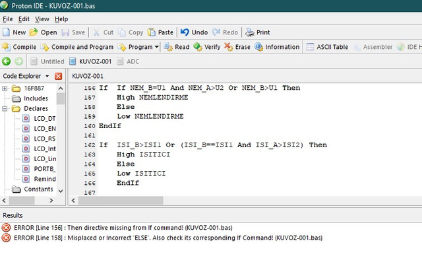Verify the device programming
Image resolution: width=422 pixels, height=270 pixels.
206,47
